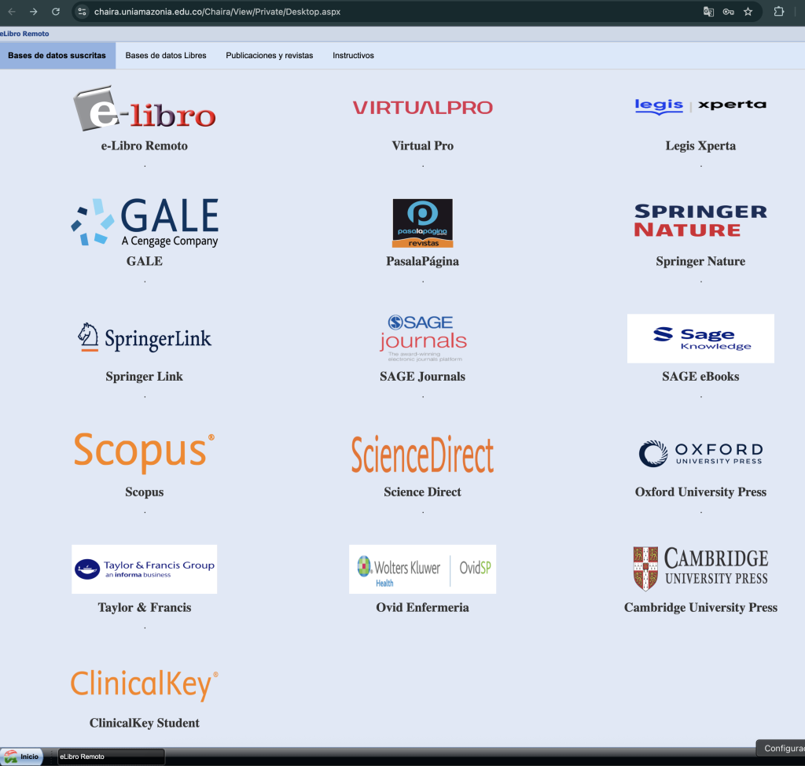Open the Taylor & Francis Group logo
Viewport: 805px width, 766px height.
(x=145, y=569)
